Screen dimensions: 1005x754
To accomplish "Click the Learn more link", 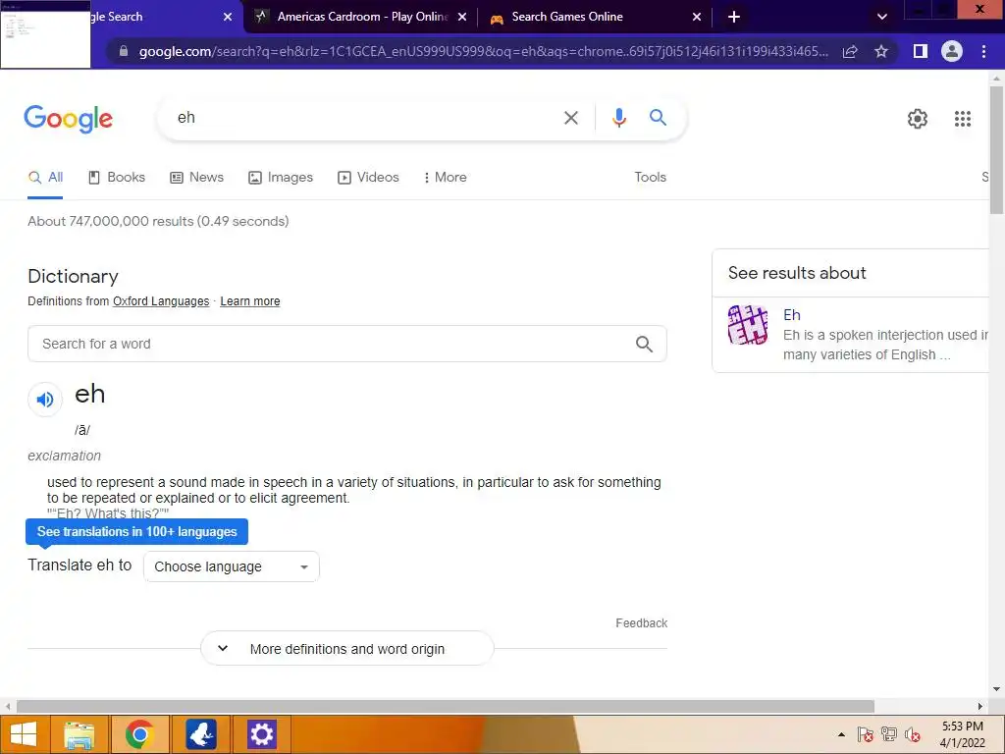I will pyautogui.click(x=250, y=301).
